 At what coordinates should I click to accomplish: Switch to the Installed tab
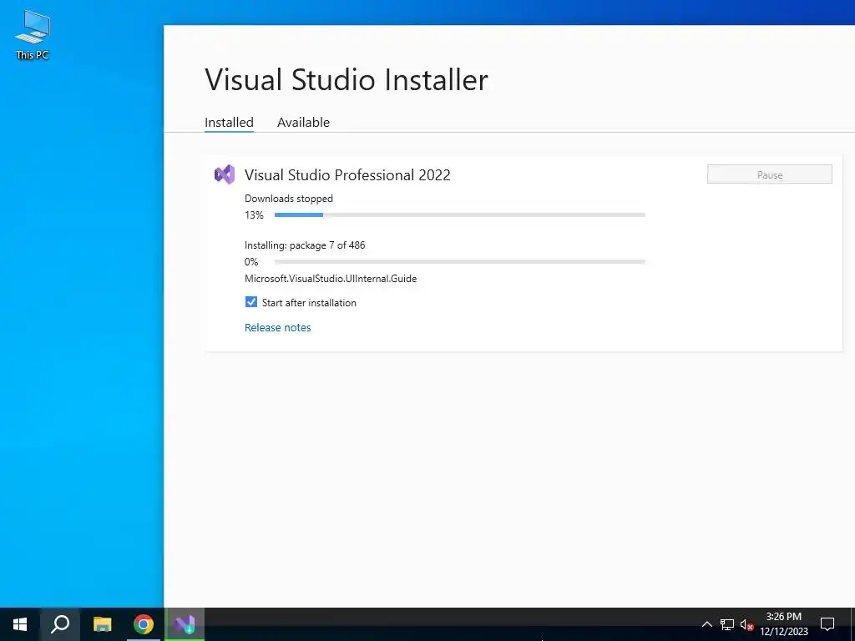229,122
